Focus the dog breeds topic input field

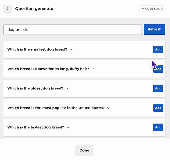click(x=73, y=29)
